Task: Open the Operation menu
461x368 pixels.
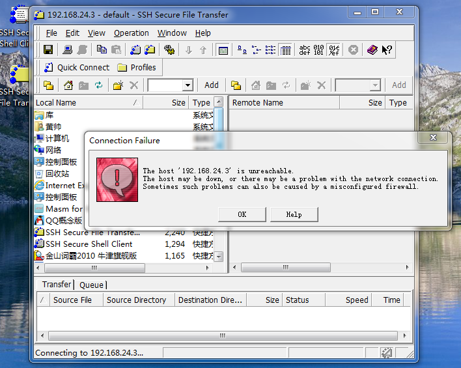Action: [131, 33]
